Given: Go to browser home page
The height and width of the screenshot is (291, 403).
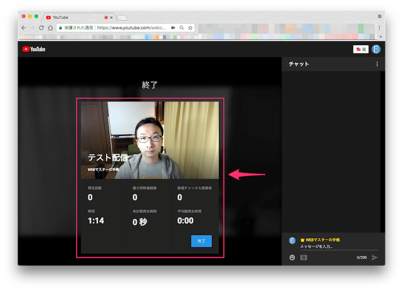Looking at the screenshot, I should (x=50, y=28).
